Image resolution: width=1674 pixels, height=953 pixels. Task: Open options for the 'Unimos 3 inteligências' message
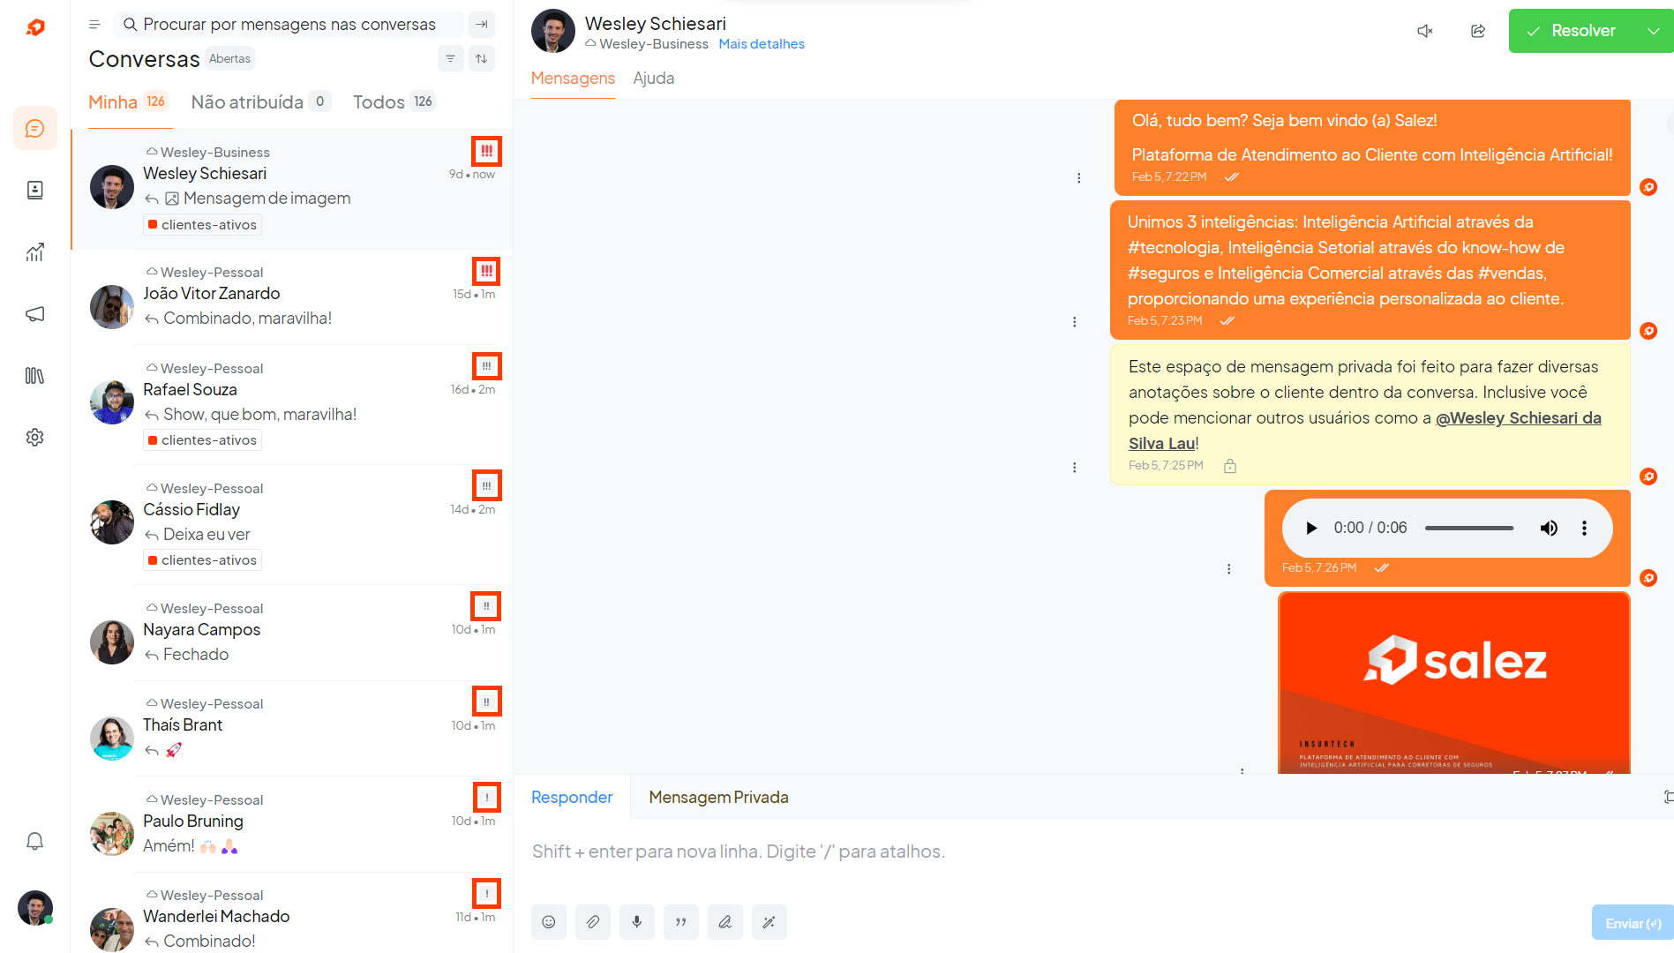(1074, 322)
